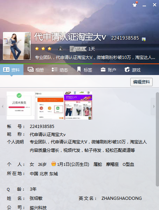
Task: Click the 昵称 value 代申请认证淘宝大v
Action: point(48,135)
